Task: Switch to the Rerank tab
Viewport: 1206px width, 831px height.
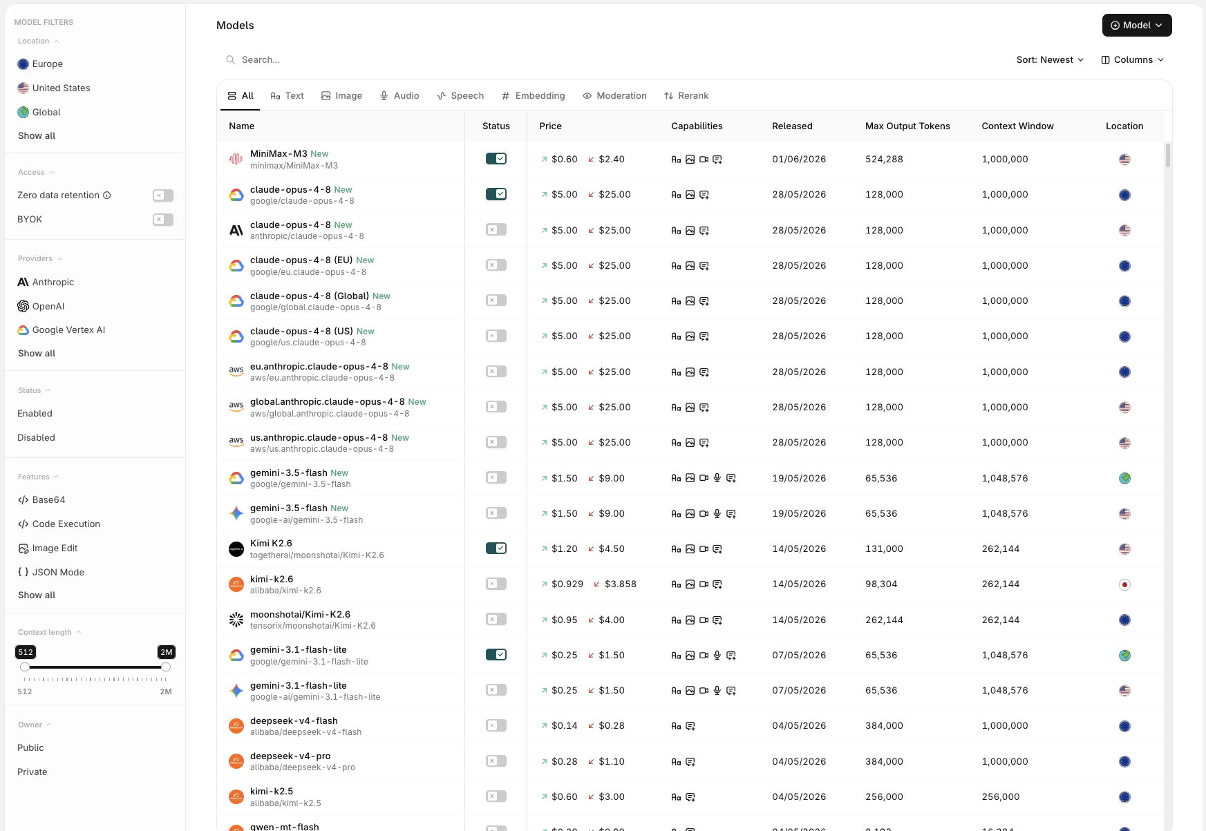Action: pyautogui.click(x=686, y=96)
